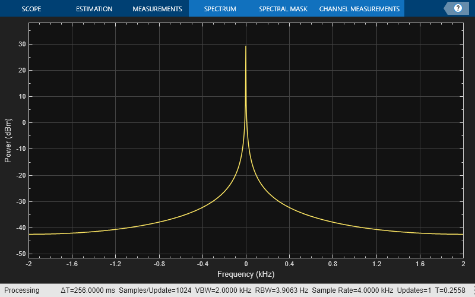Viewport: 475px width, 297px height.
Task: Click the Power (dBm) axis label
Action: 8,140
